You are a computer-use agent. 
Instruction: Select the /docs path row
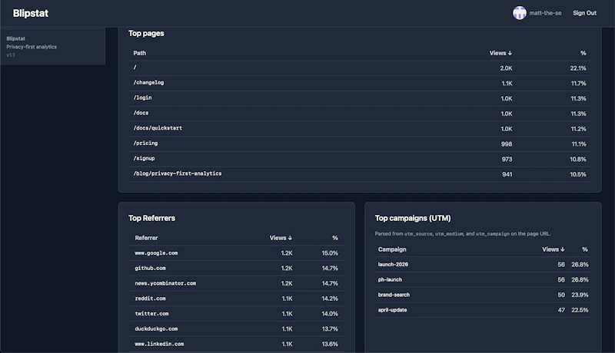tap(360, 114)
